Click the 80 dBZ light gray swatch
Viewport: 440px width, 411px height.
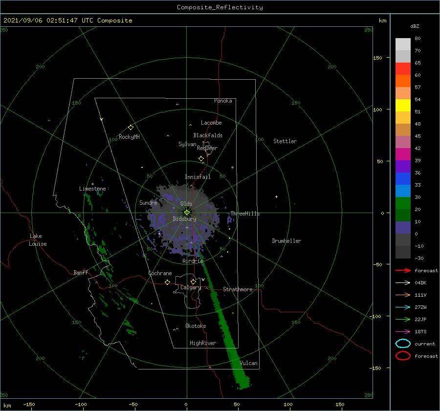pyautogui.click(x=403, y=44)
